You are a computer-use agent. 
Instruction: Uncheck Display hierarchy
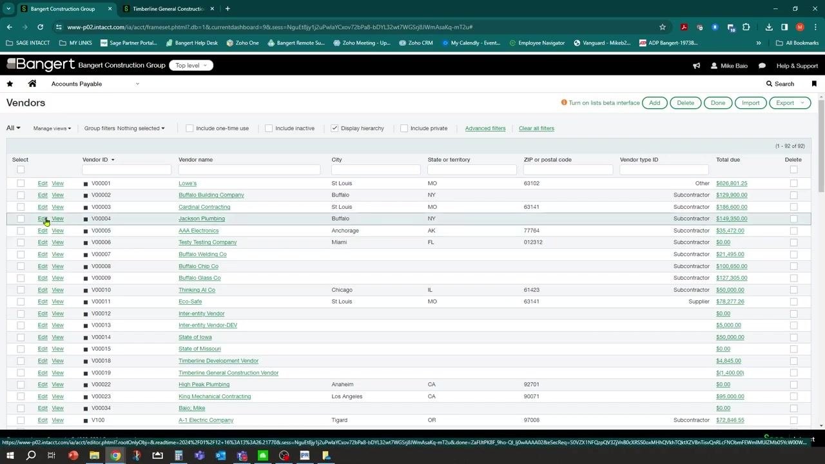[x=335, y=128]
